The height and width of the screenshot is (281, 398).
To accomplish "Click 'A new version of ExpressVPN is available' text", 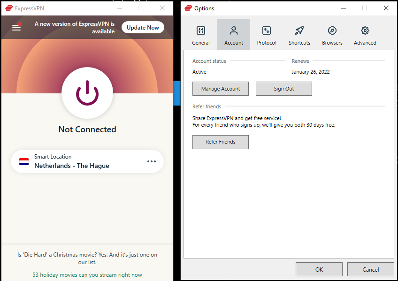I will 74,27.
